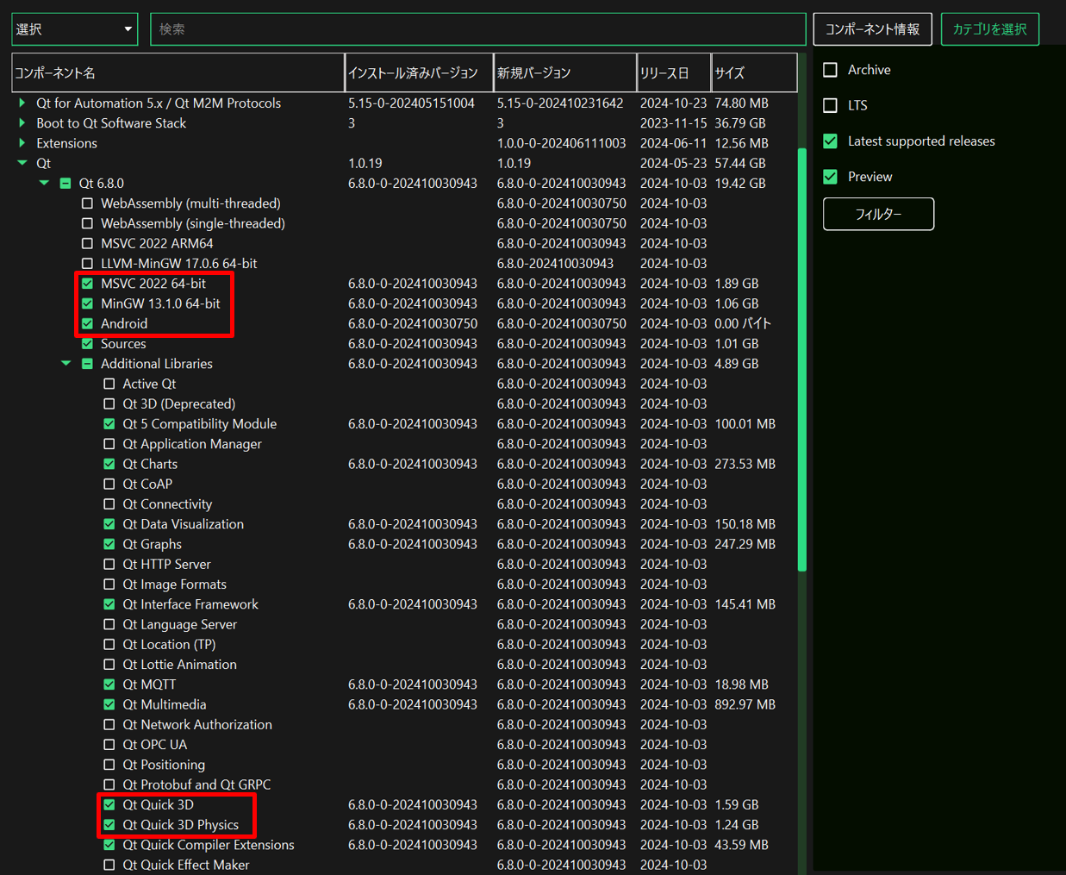1066x875 pixels.
Task: Uncheck the MSVC 2022 64-bit component
Action: click(87, 284)
